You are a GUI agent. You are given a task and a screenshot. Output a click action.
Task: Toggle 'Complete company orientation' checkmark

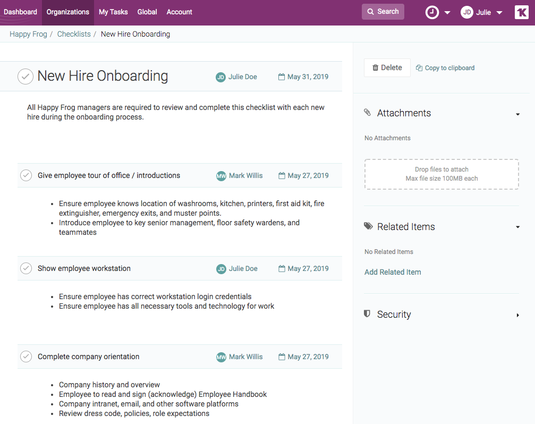[x=26, y=357]
